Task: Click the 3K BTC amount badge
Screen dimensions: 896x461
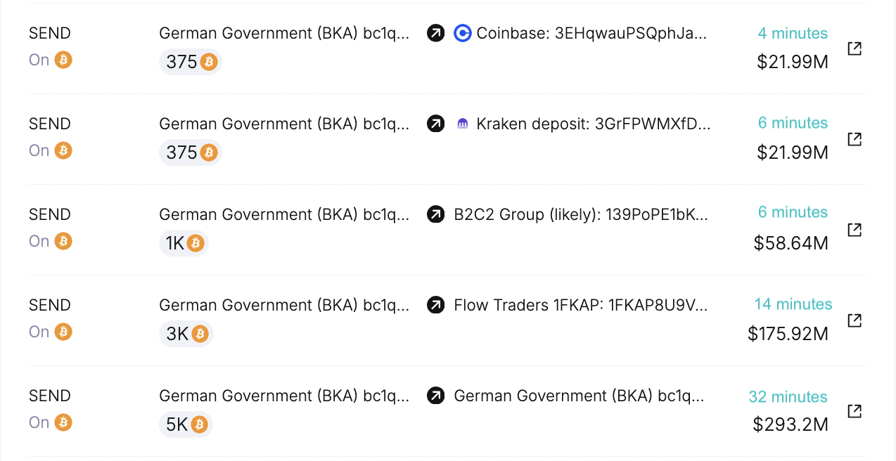Action: point(186,334)
